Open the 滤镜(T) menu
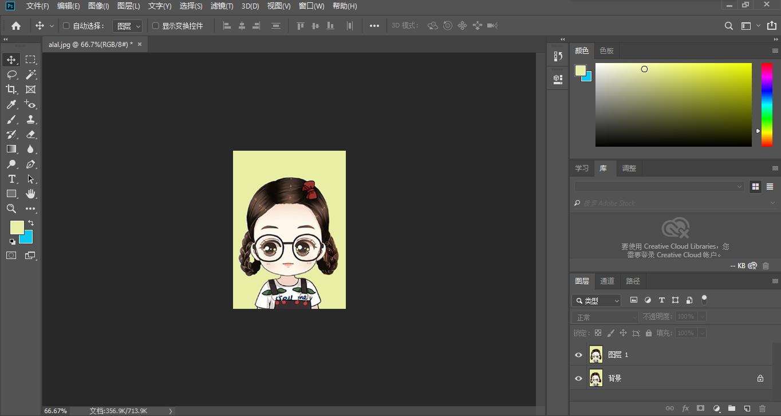 click(222, 6)
